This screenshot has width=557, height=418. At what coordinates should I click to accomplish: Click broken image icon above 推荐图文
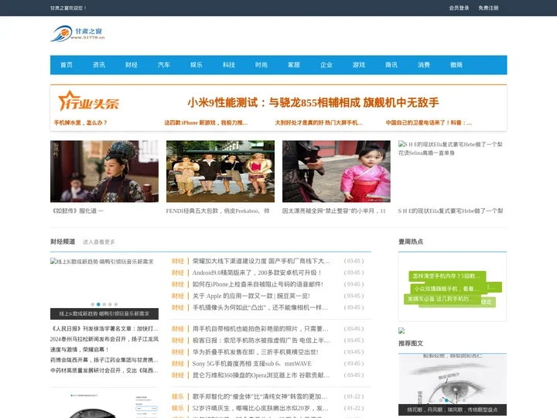(x=402, y=331)
